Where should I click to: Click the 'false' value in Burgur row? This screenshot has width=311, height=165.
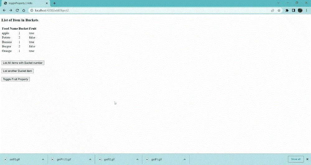click(x=32, y=46)
